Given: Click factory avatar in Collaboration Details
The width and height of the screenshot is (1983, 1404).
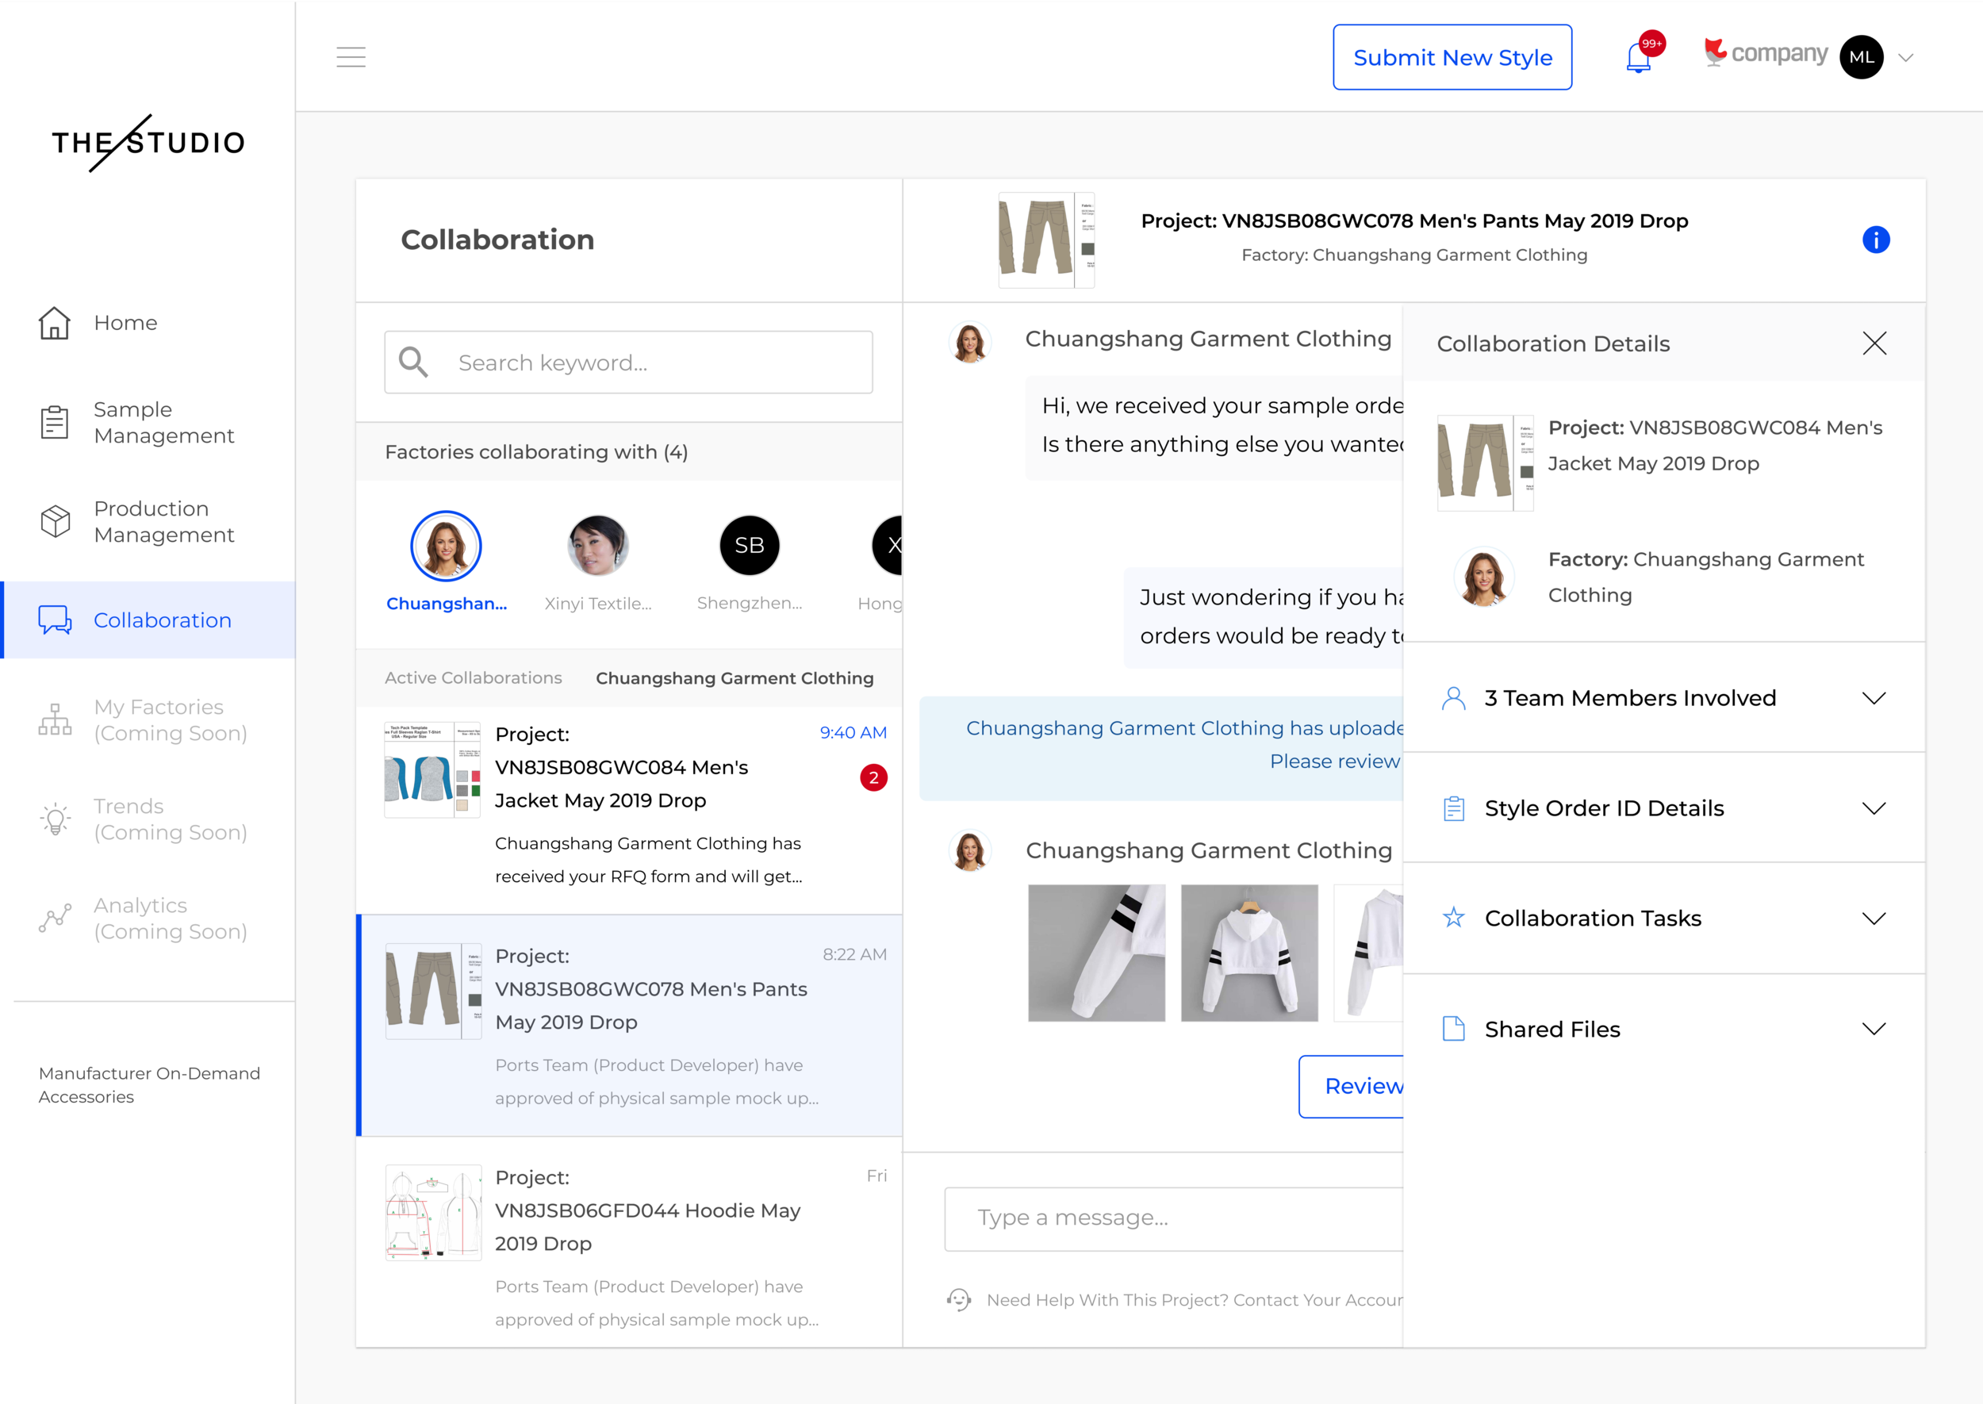Looking at the screenshot, I should click(x=1483, y=577).
